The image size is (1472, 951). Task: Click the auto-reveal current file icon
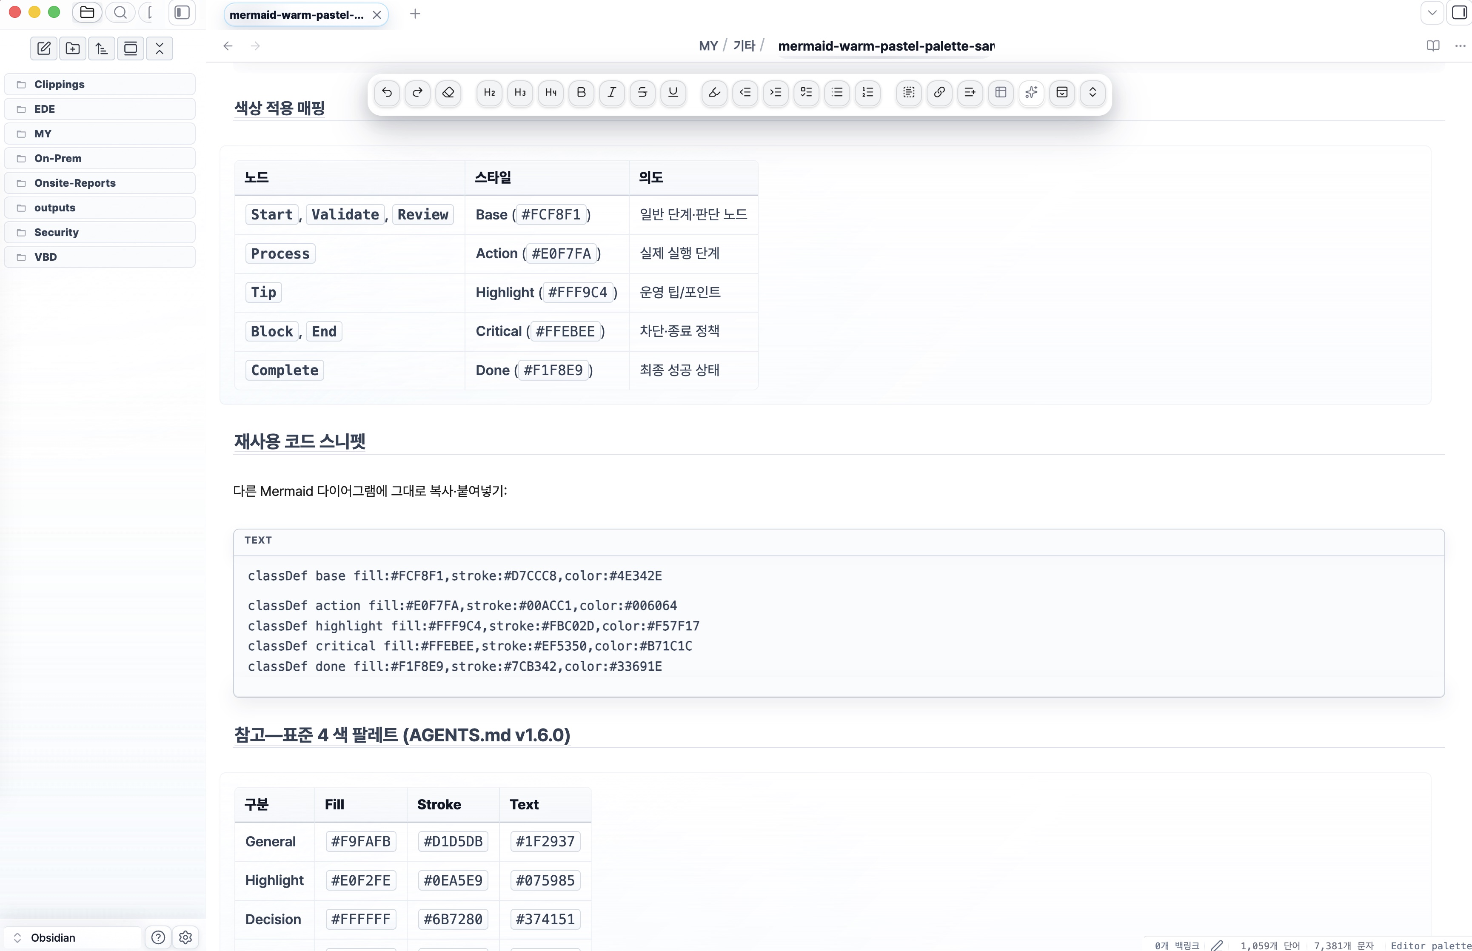pos(130,49)
